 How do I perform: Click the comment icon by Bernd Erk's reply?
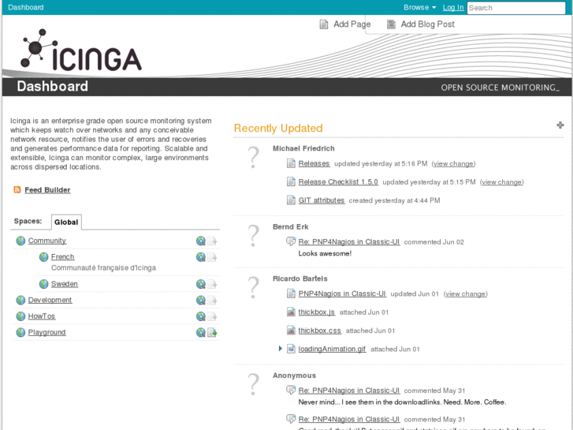291,241
